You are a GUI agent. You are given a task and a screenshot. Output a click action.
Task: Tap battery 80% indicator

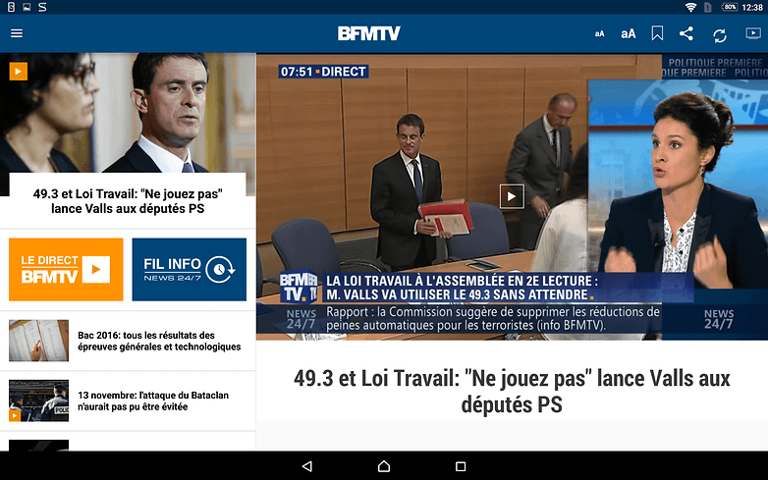coord(730,7)
